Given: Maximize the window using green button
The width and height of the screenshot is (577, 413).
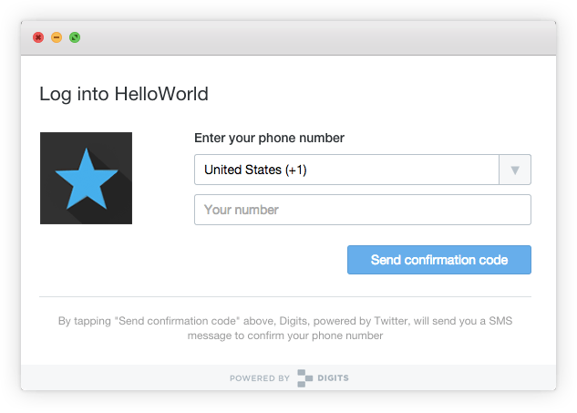Looking at the screenshot, I should pyautogui.click(x=75, y=37).
